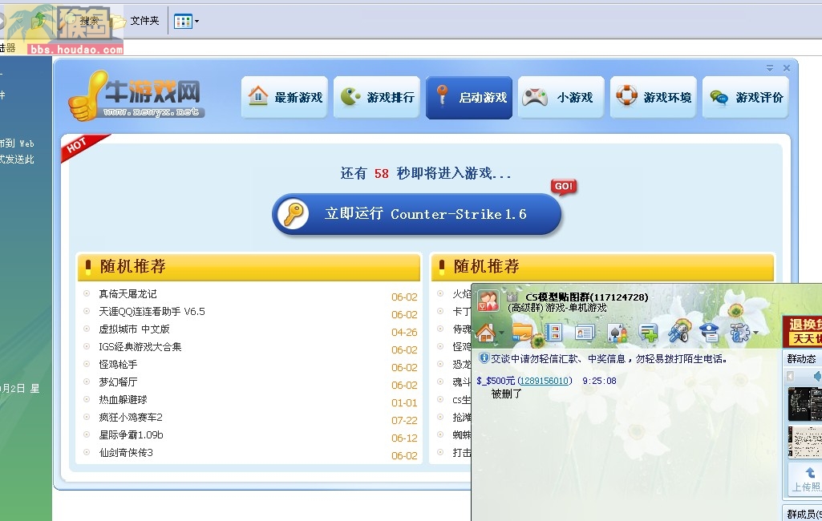Open the launcher's title bar dropdown arrow

click(770, 68)
